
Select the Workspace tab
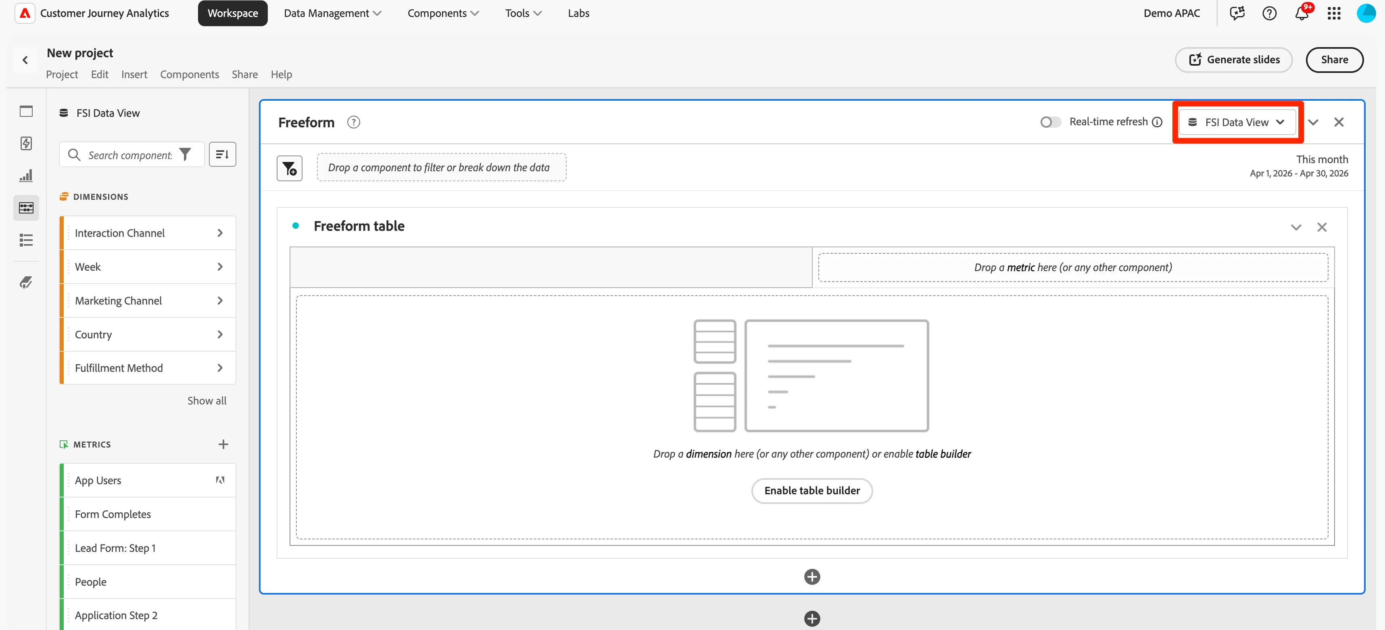pyautogui.click(x=233, y=13)
